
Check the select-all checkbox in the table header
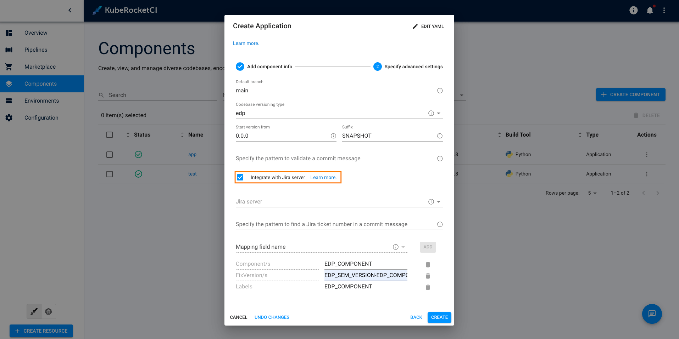[x=110, y=135]
